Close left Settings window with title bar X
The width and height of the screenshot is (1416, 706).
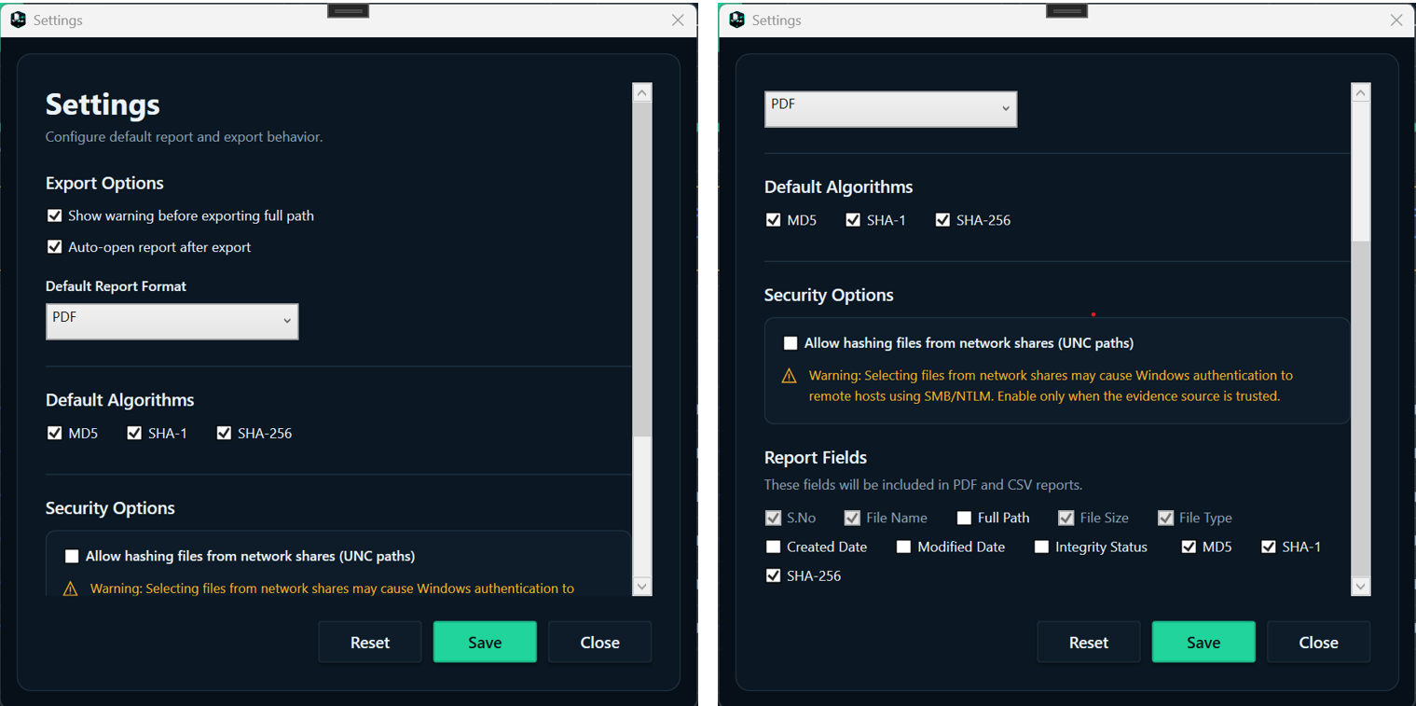pyautogui.click(x=678, y=20)
